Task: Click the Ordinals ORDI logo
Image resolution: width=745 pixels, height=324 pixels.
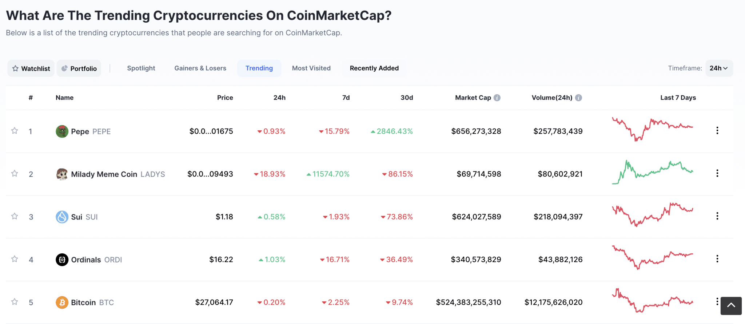Action: [62, 260]
